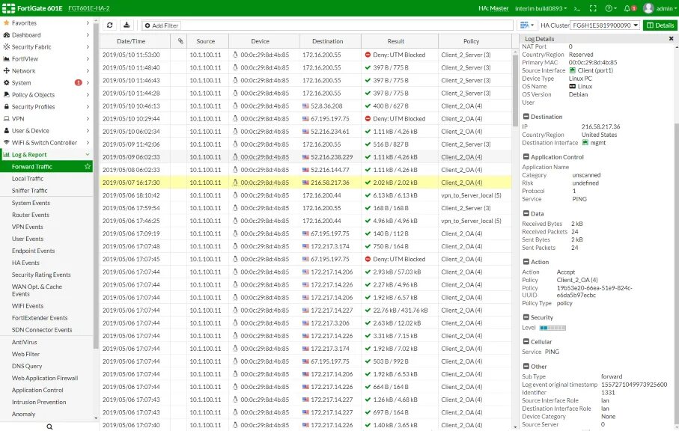Image resolution: width=679 pixels, height=431 pixels.
Task: Click policy vpn_to_Server_local (5) at 17:46:25
Action: click(471, 221)
